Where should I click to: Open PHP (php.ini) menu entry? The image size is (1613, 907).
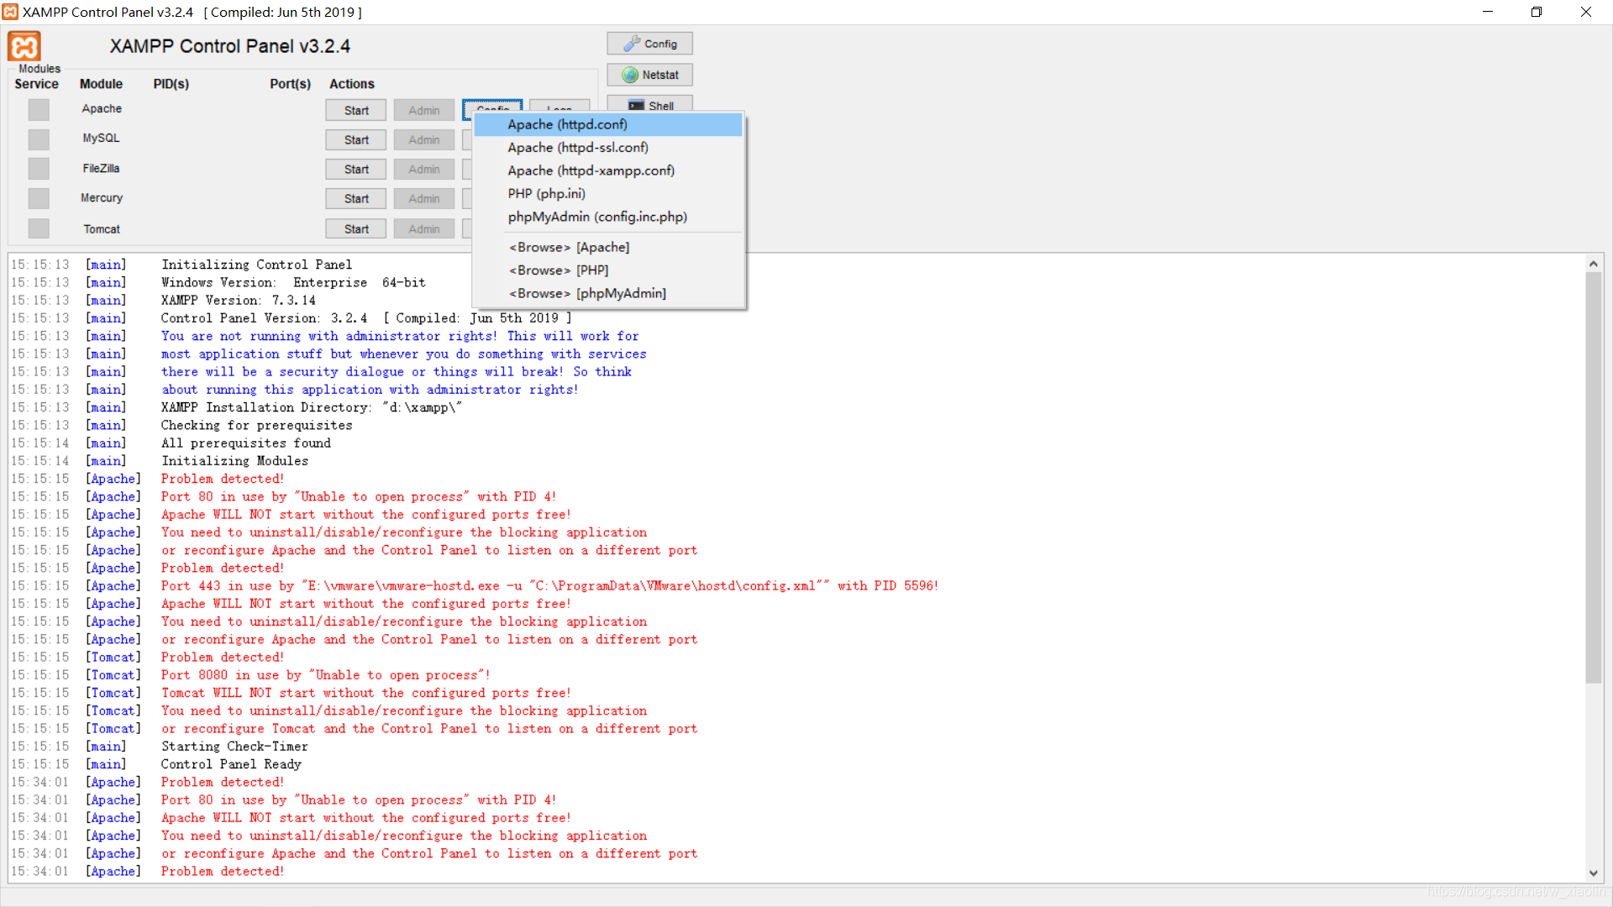608,193
